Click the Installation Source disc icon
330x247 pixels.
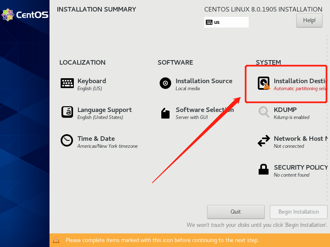pos(165,83)
